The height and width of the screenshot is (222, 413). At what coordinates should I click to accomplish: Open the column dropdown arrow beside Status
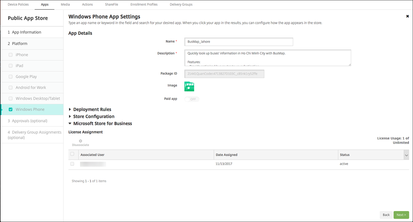[x=406, y=155]
